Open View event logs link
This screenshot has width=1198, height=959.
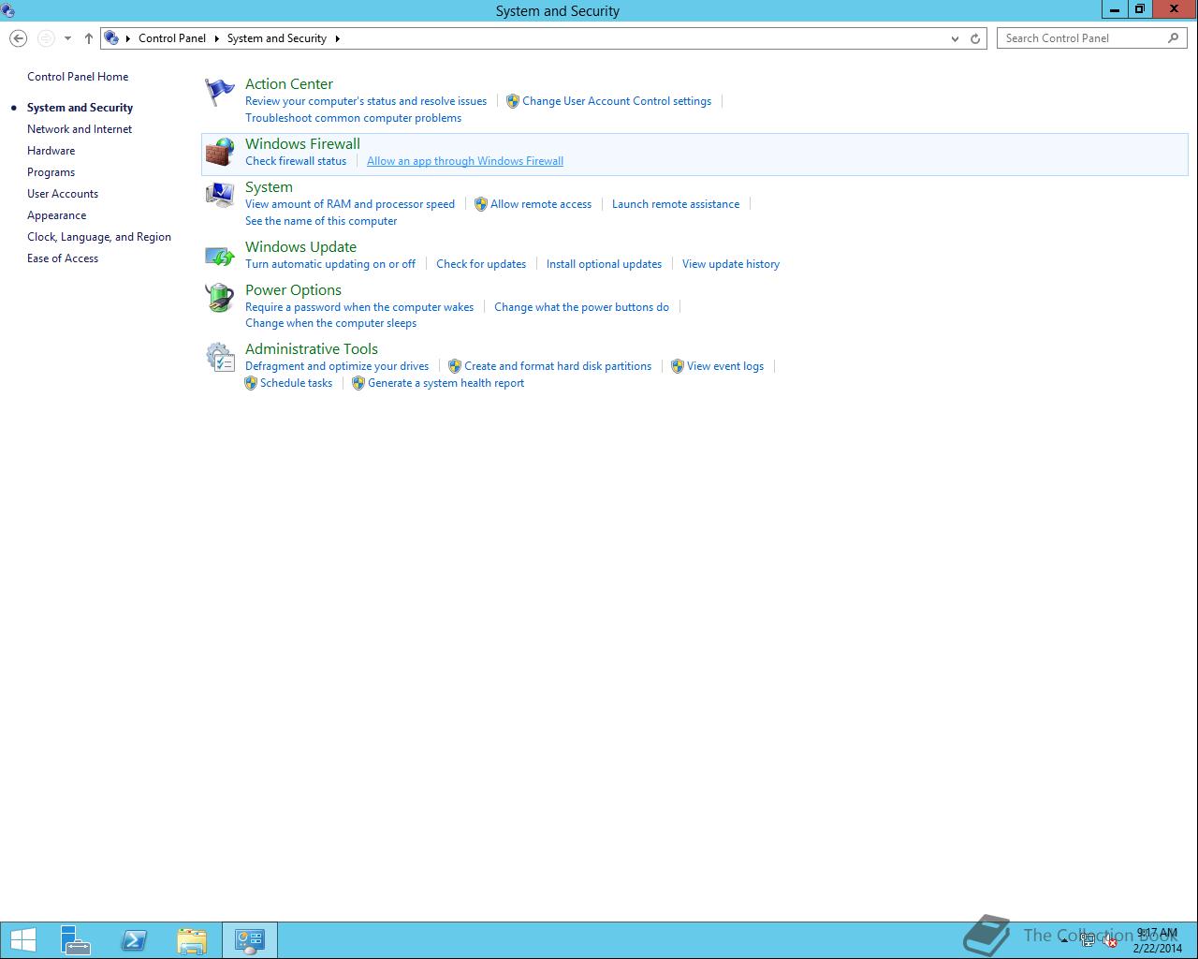click(x=725, y=366)
